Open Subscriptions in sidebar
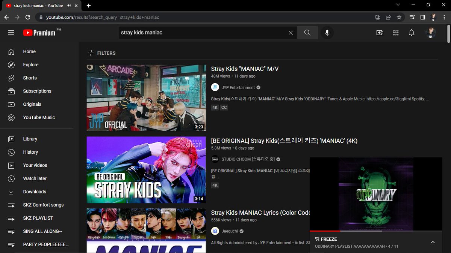This screenshot has width=451, height=253. [x=37, y=91]
